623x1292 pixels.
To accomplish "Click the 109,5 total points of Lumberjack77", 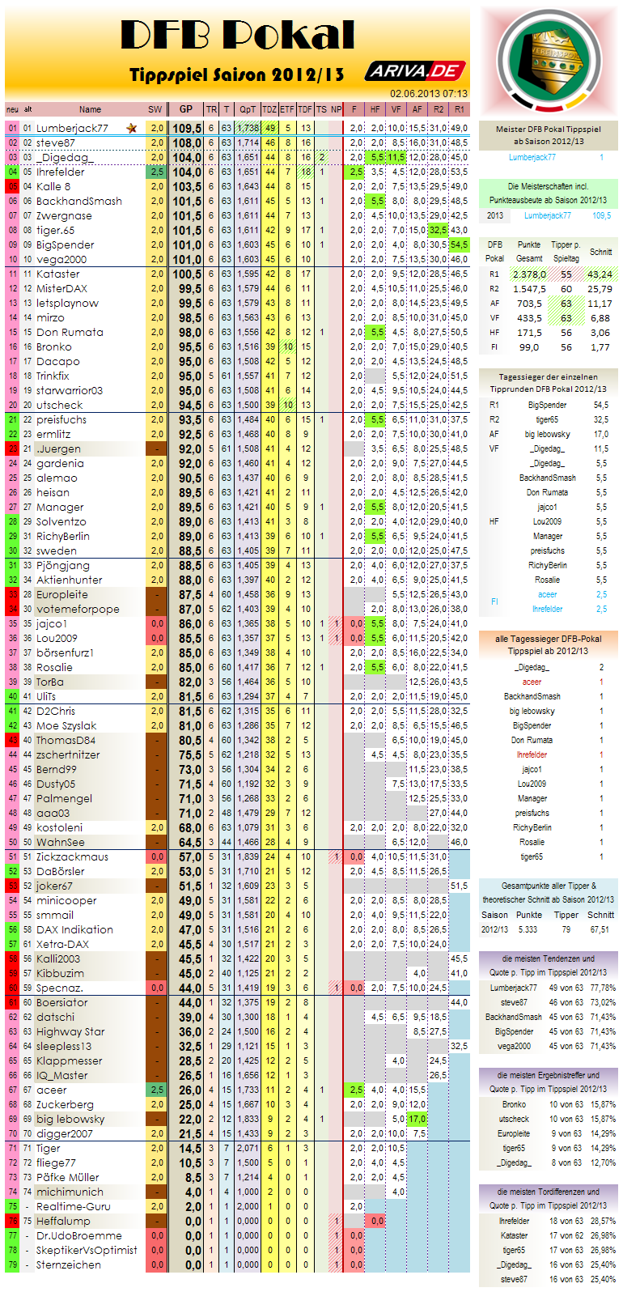I will pyautogui.click(x=187, y=128).
